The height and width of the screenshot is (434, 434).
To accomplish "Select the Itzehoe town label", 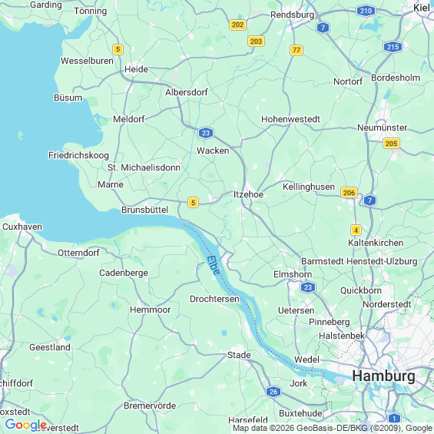I will click(x=249, y=194).
